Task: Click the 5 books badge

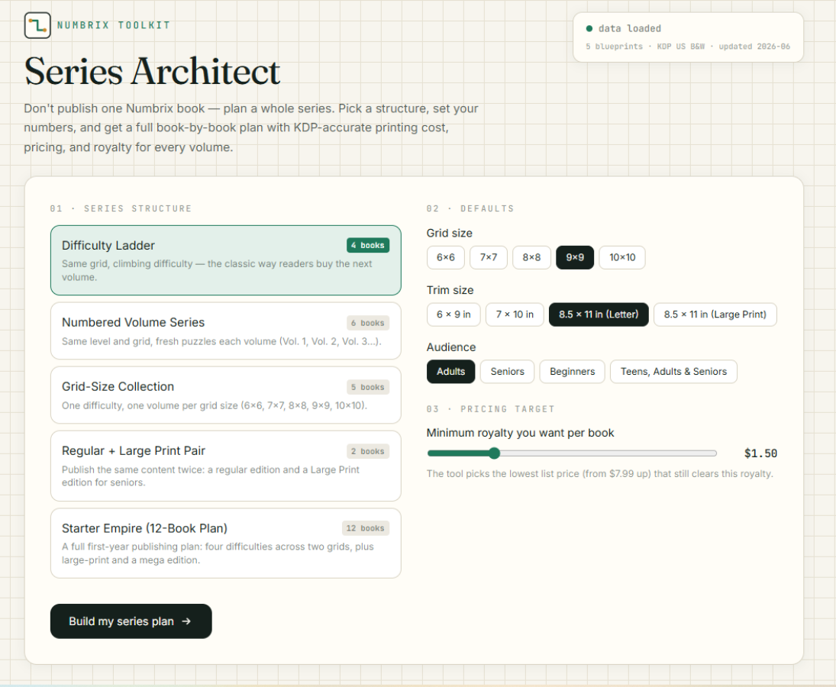Action: pyautogui.click(x=368, y=387)
